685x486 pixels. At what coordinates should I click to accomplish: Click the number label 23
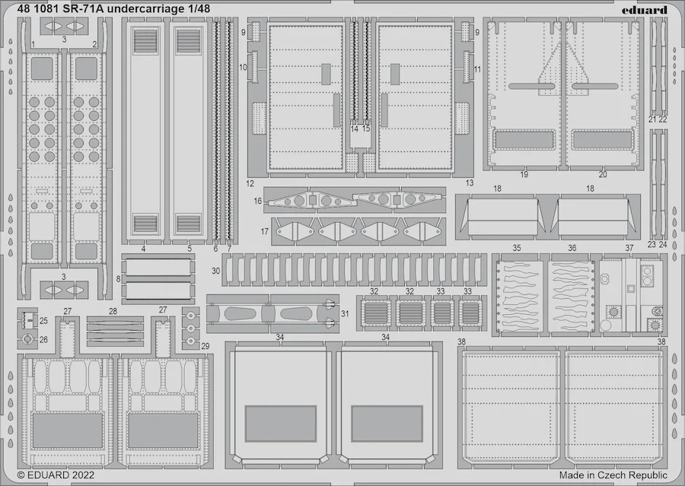(652, 245)
